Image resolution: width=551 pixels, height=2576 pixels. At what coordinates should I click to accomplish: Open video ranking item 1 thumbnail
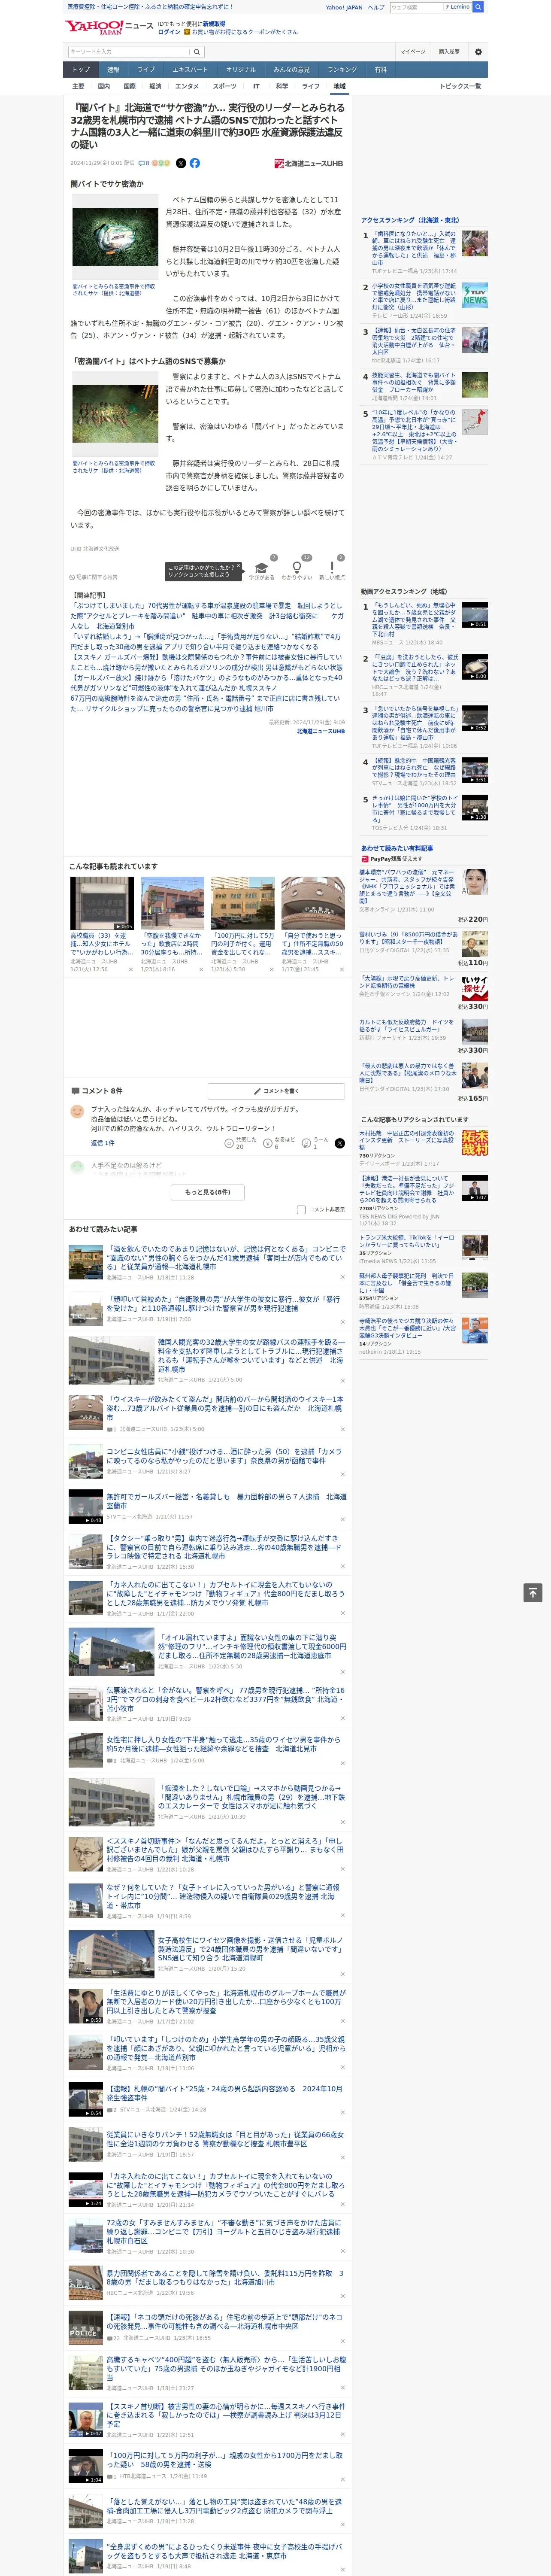[475, 615]
